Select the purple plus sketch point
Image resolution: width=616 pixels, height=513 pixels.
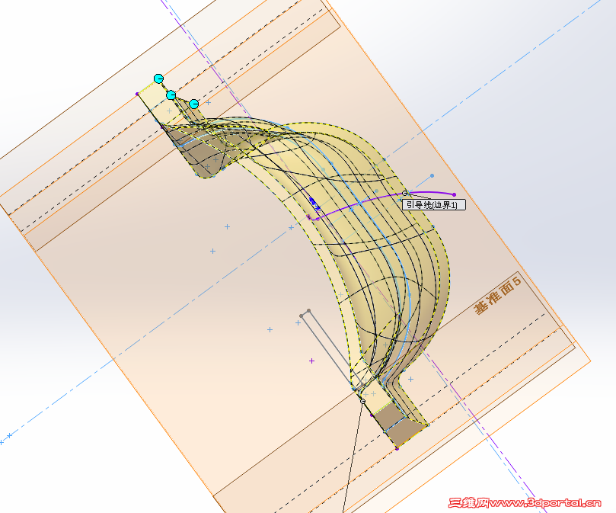[311, 361]
